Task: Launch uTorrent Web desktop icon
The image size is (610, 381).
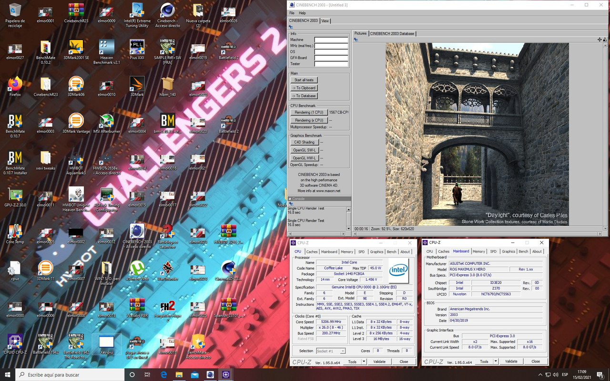Action: [x=137, y=271]
